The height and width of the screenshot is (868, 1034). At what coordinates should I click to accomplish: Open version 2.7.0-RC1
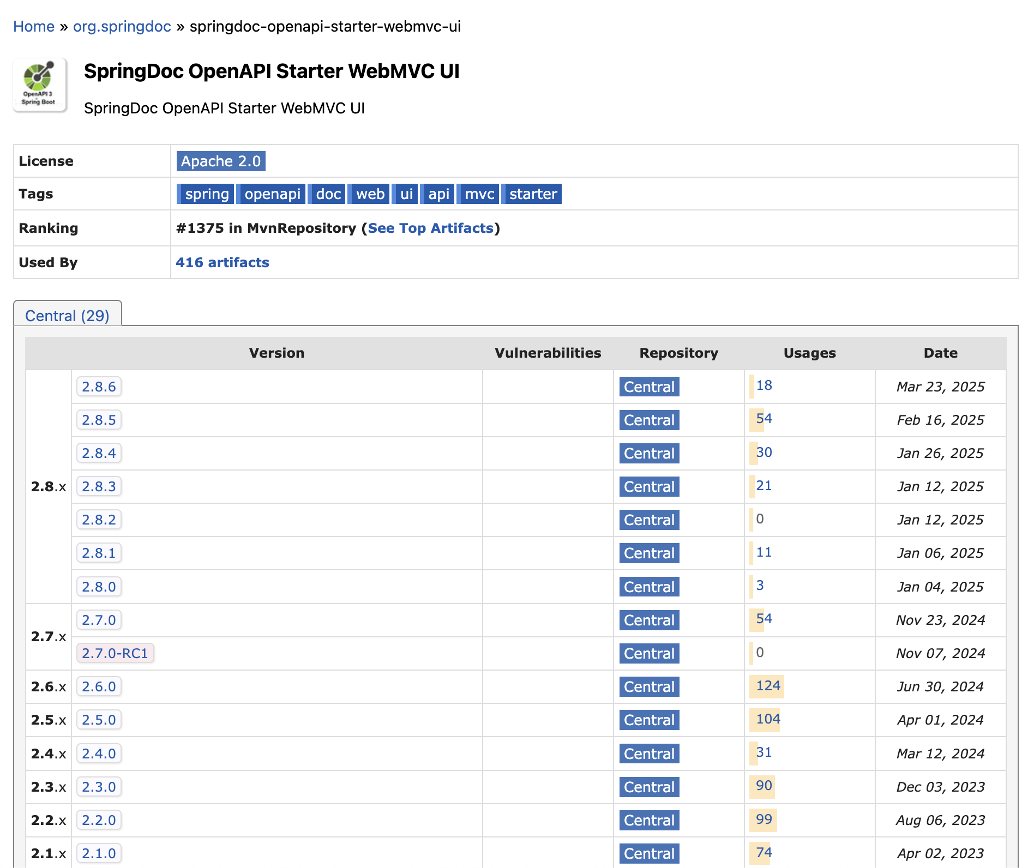(115, 653)
